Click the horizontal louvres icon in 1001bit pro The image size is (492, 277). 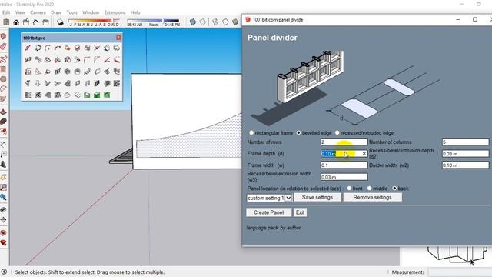(28, 95)
